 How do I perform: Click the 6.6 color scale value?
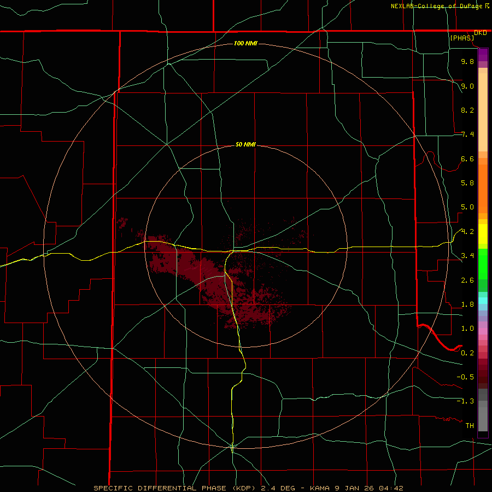click(x=467, y=159)
